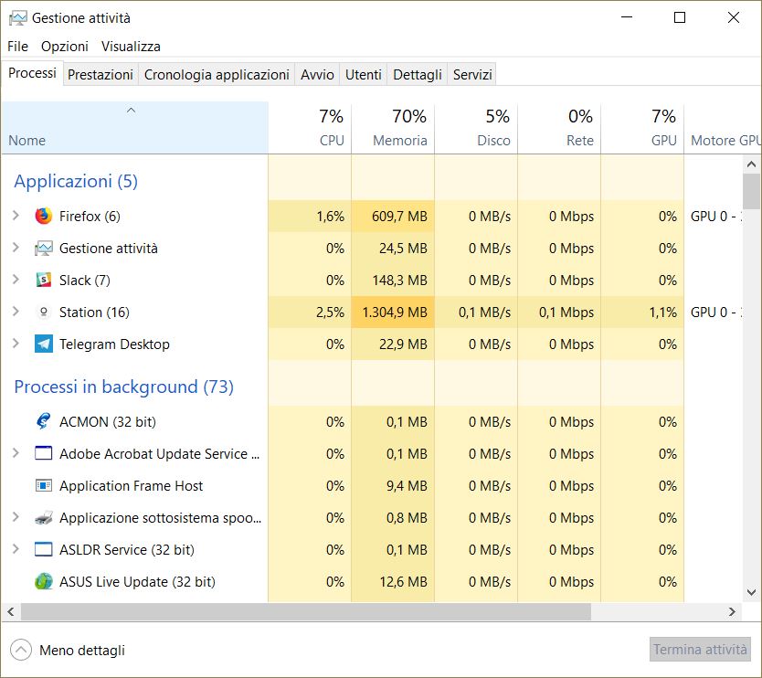Expand Applicazione sottosistema spooler row
This screenshot has height=678, width=762.
click(x=16, y=517)
